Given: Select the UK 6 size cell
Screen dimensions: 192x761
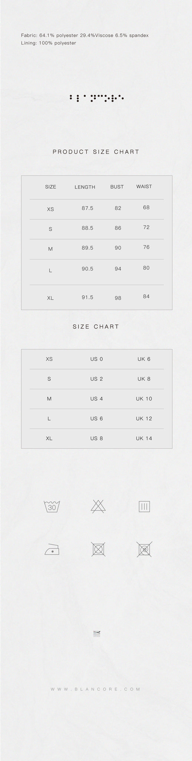Looking at the screenshot, I should pyautogui.click(x=144, y=359).
